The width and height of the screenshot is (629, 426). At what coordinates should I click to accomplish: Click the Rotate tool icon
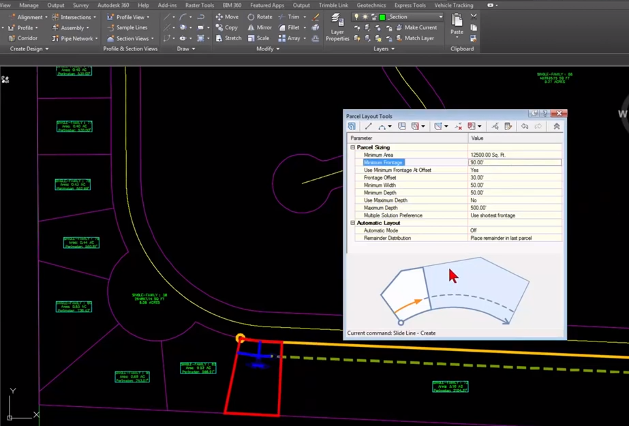251,17
